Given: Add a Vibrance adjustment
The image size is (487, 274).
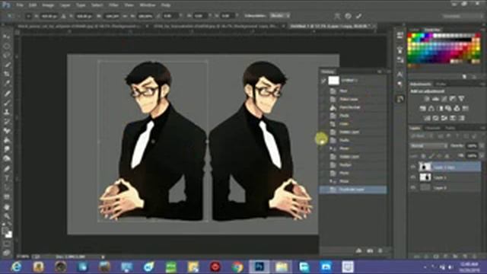Looking at the screenshot, I should [462, 99].
